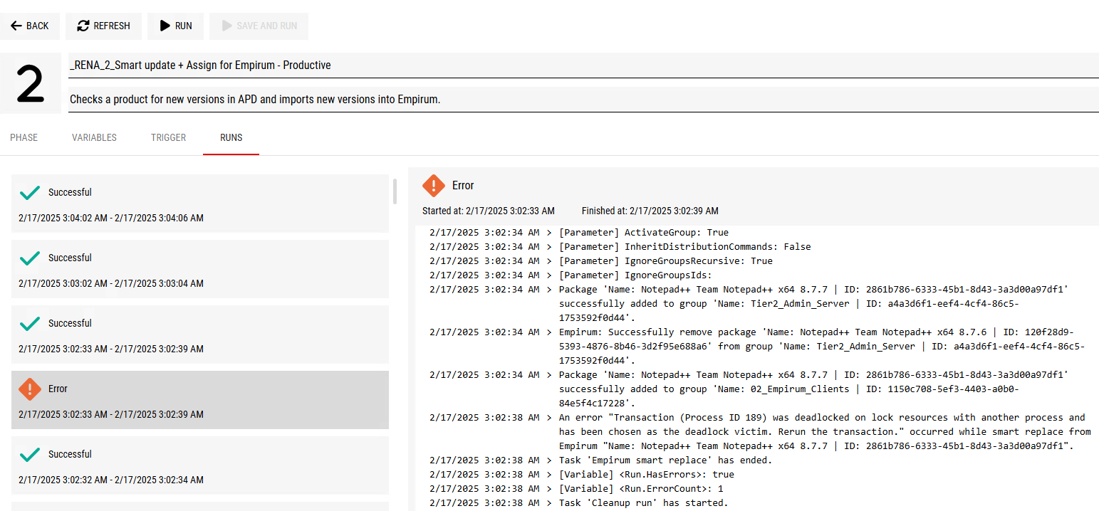The width and height of the screenshot is (1099, 511).
Task: Select the Successful run from 3:04:02 AM
Action: [x=200, y=204]
